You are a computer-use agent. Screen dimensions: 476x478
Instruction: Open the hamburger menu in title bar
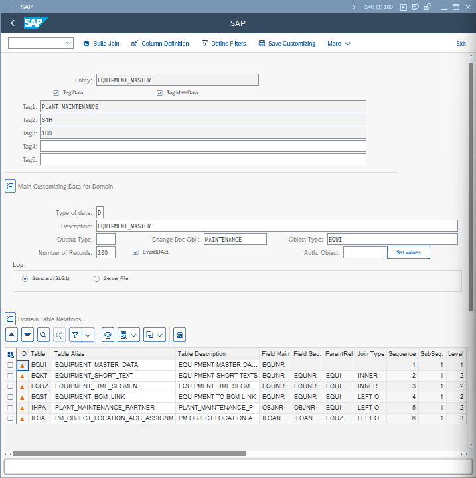(9, 7)
